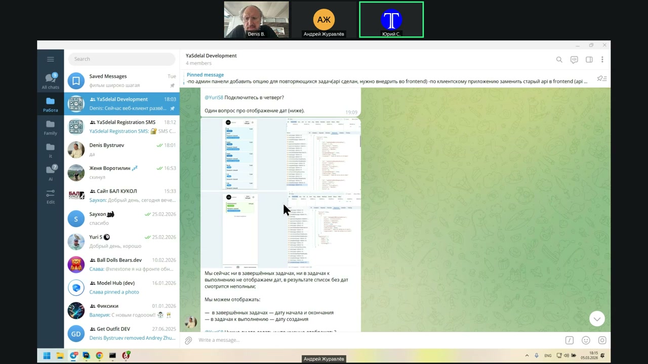Click the camera icon beside the emoji button
This screenshot has width=648, height=364.
pyautogui.click(x=602, y=340)
